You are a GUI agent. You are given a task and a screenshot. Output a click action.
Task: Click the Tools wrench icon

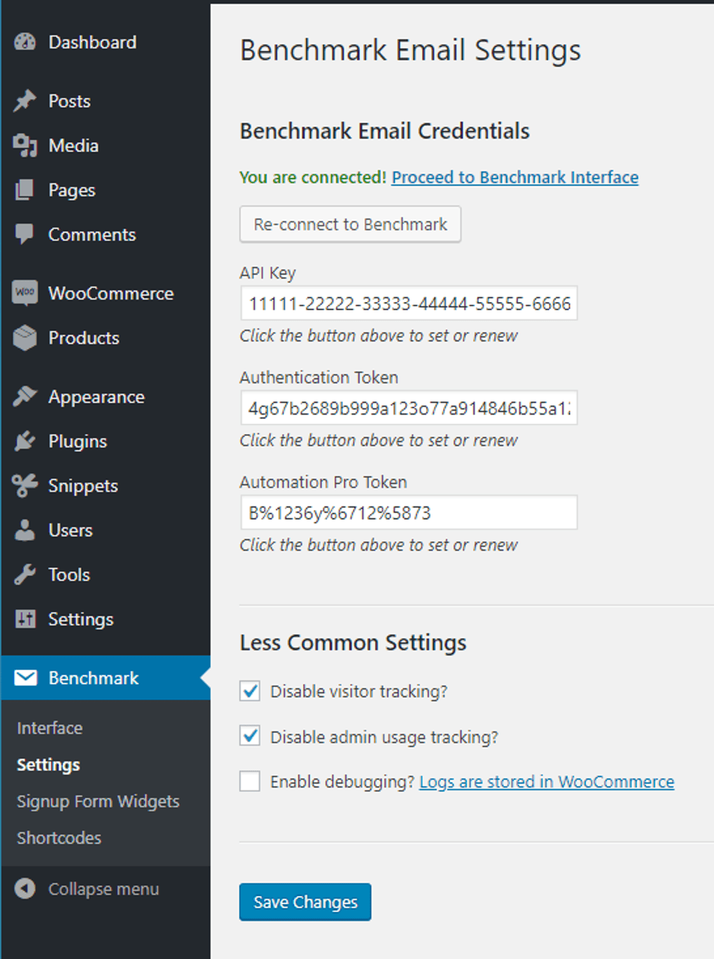pyautogui.click(x=25, y=574)
